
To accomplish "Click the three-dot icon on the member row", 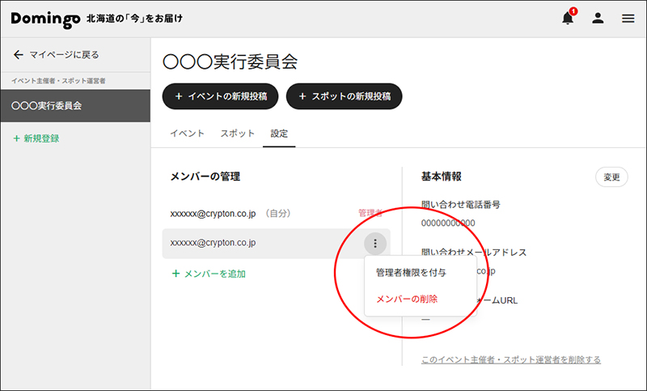I will pos(375,243).
